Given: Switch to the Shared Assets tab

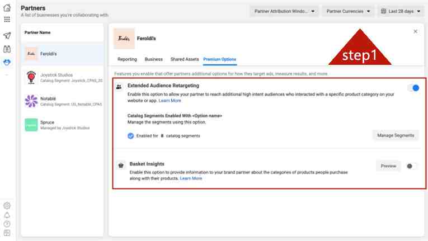Looking at the screenshot, I should pos(185,59).
